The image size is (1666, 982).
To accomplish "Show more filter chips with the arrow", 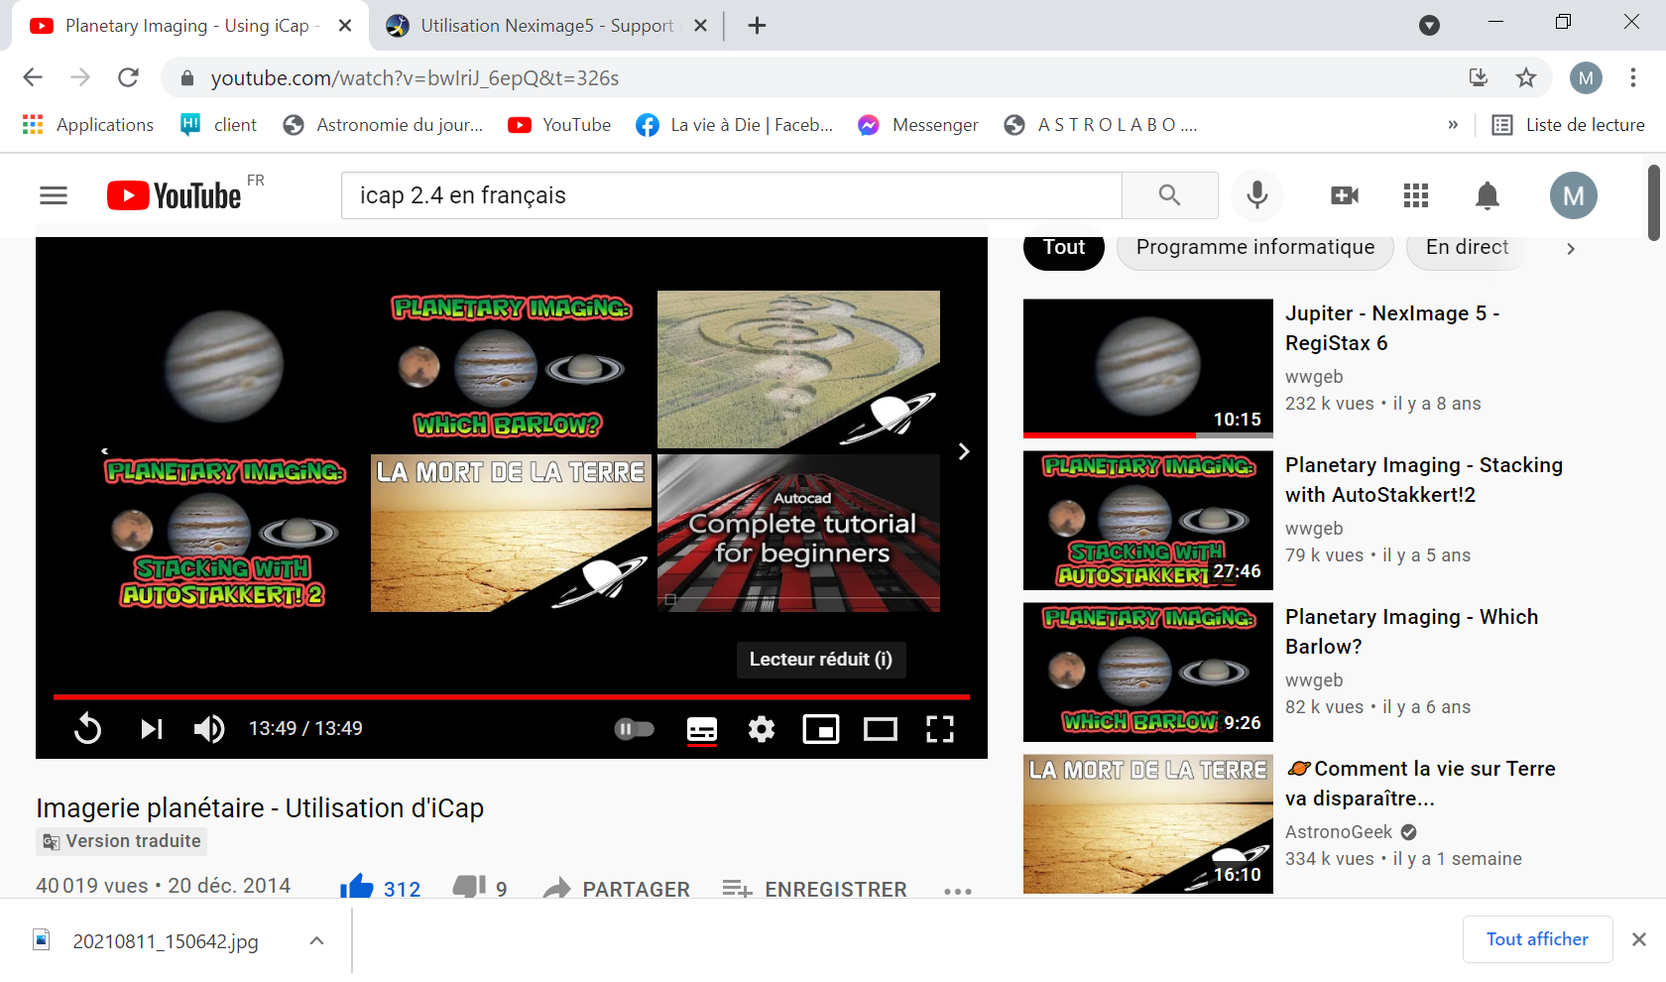I will (1571, 249).
